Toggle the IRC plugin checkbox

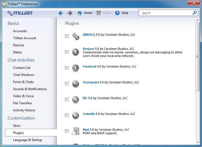67,99
